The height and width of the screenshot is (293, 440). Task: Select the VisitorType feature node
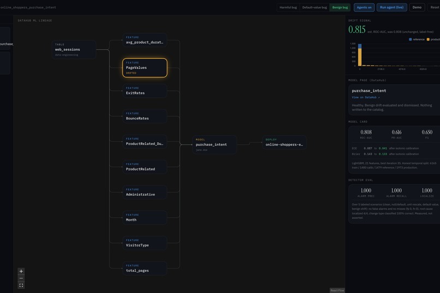(x=145, y=243)
